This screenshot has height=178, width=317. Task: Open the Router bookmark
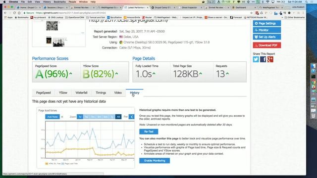[x=147, y=18]
